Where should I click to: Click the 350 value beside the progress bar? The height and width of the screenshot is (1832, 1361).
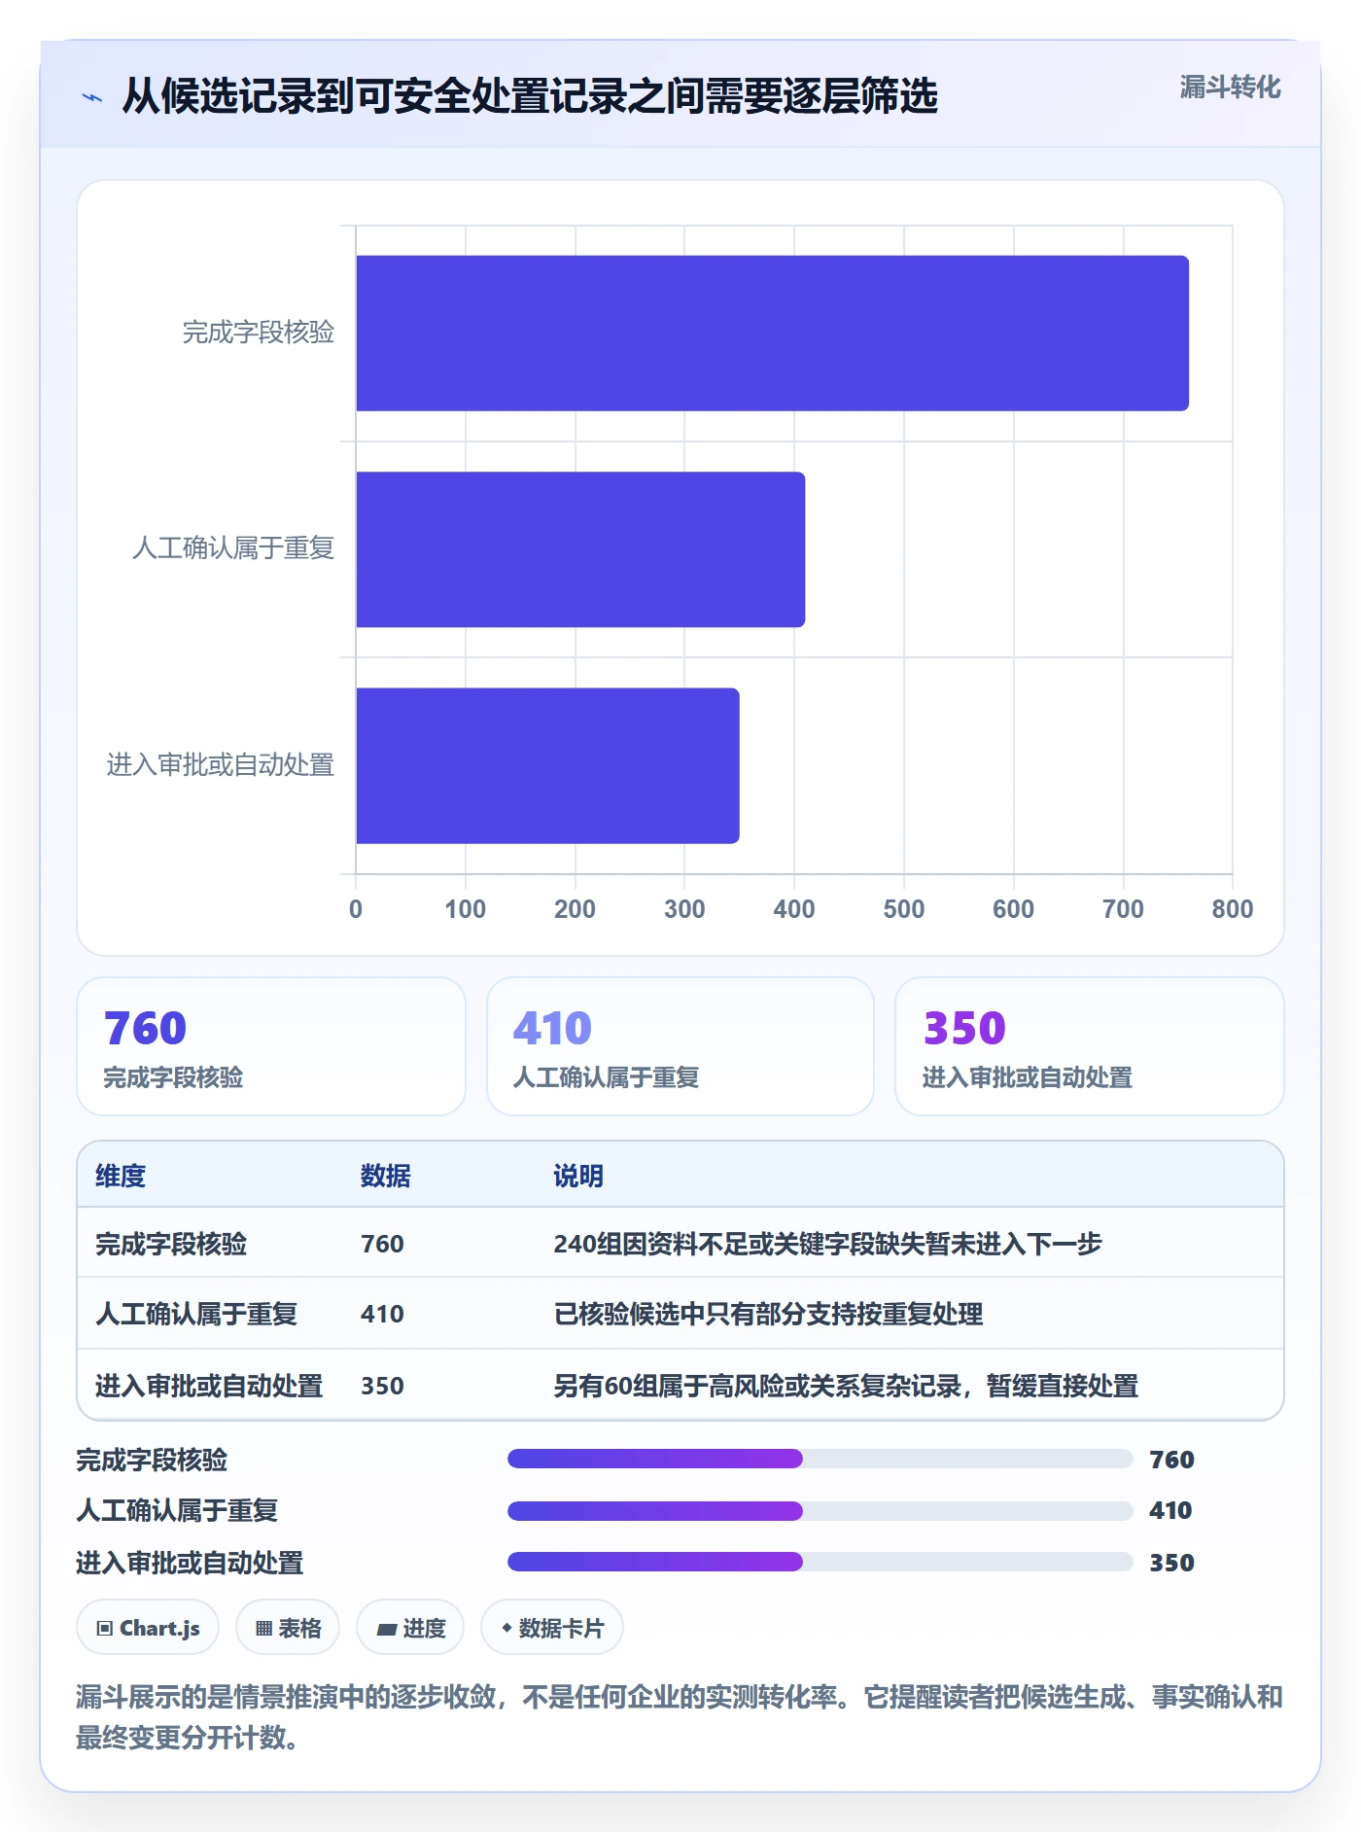pos(1171,1563)
